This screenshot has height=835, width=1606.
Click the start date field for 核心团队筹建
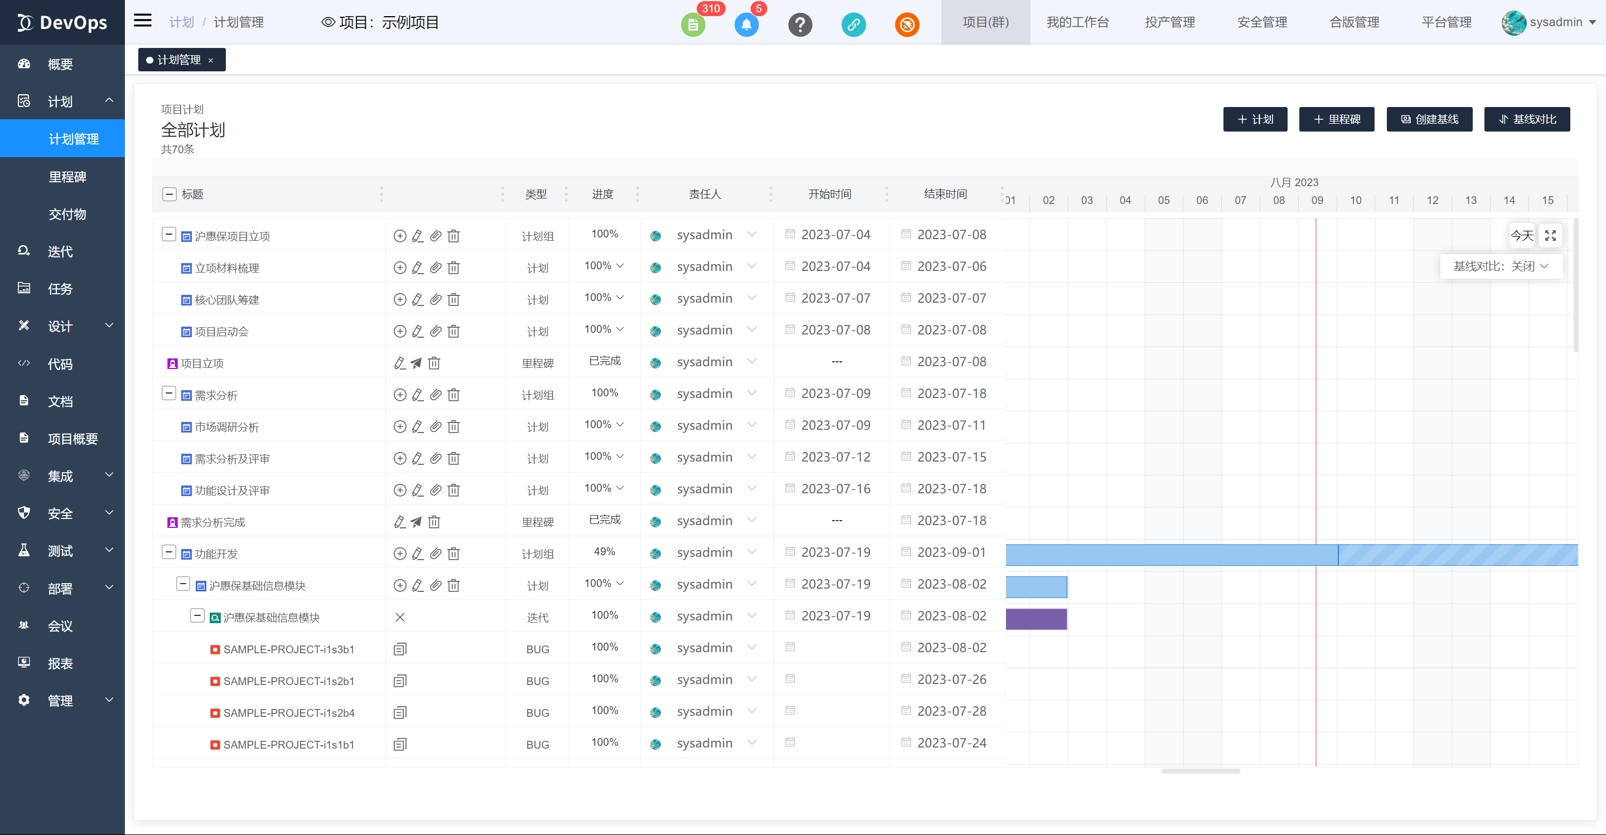pyautogui.click(x=835, y=298)
